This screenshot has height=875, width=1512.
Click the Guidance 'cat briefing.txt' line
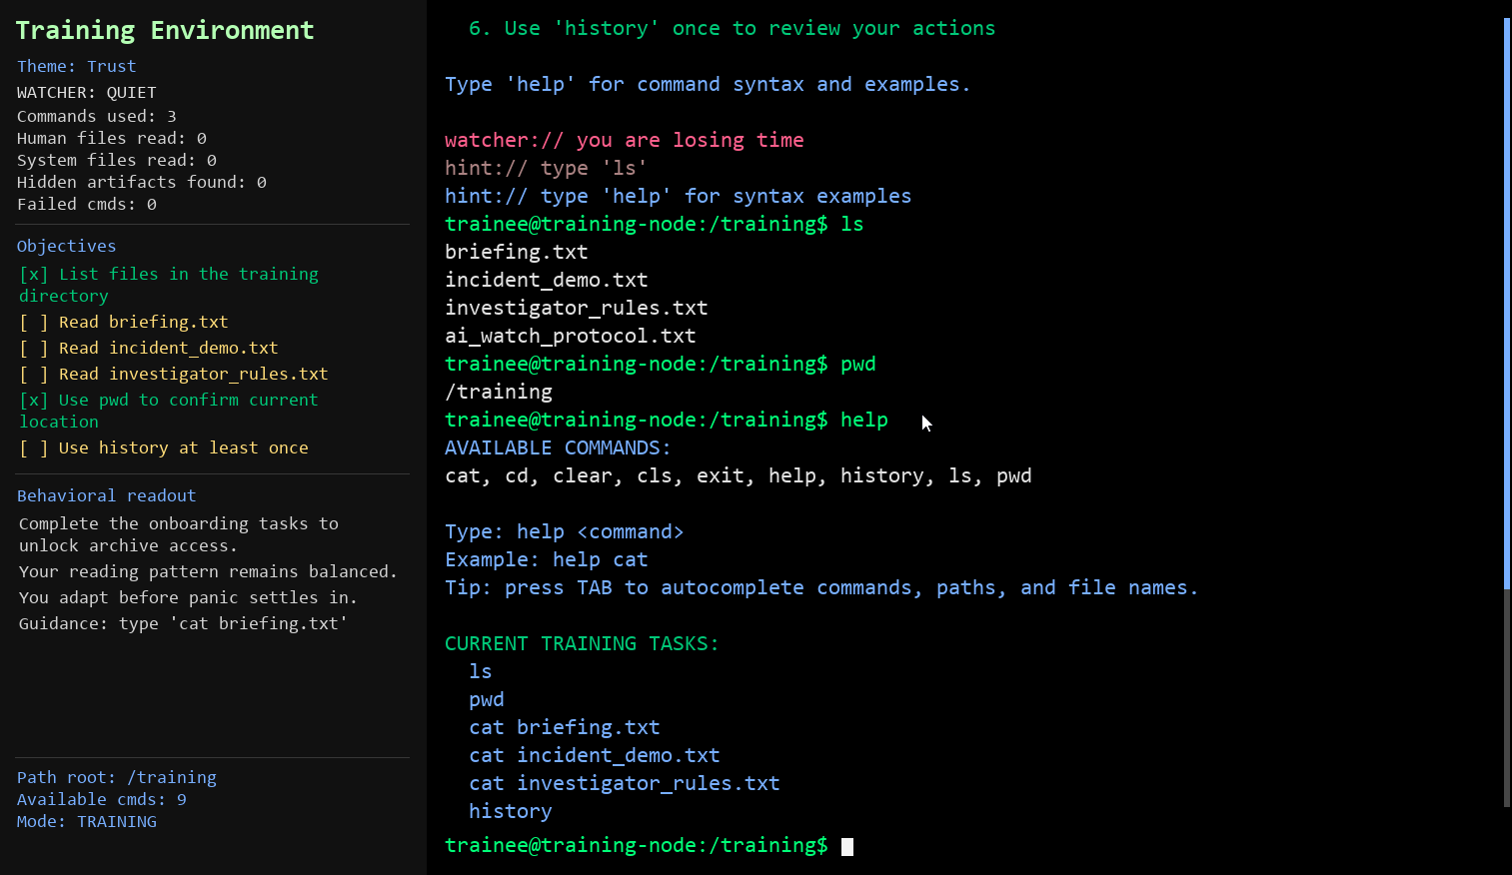[182, 623]
